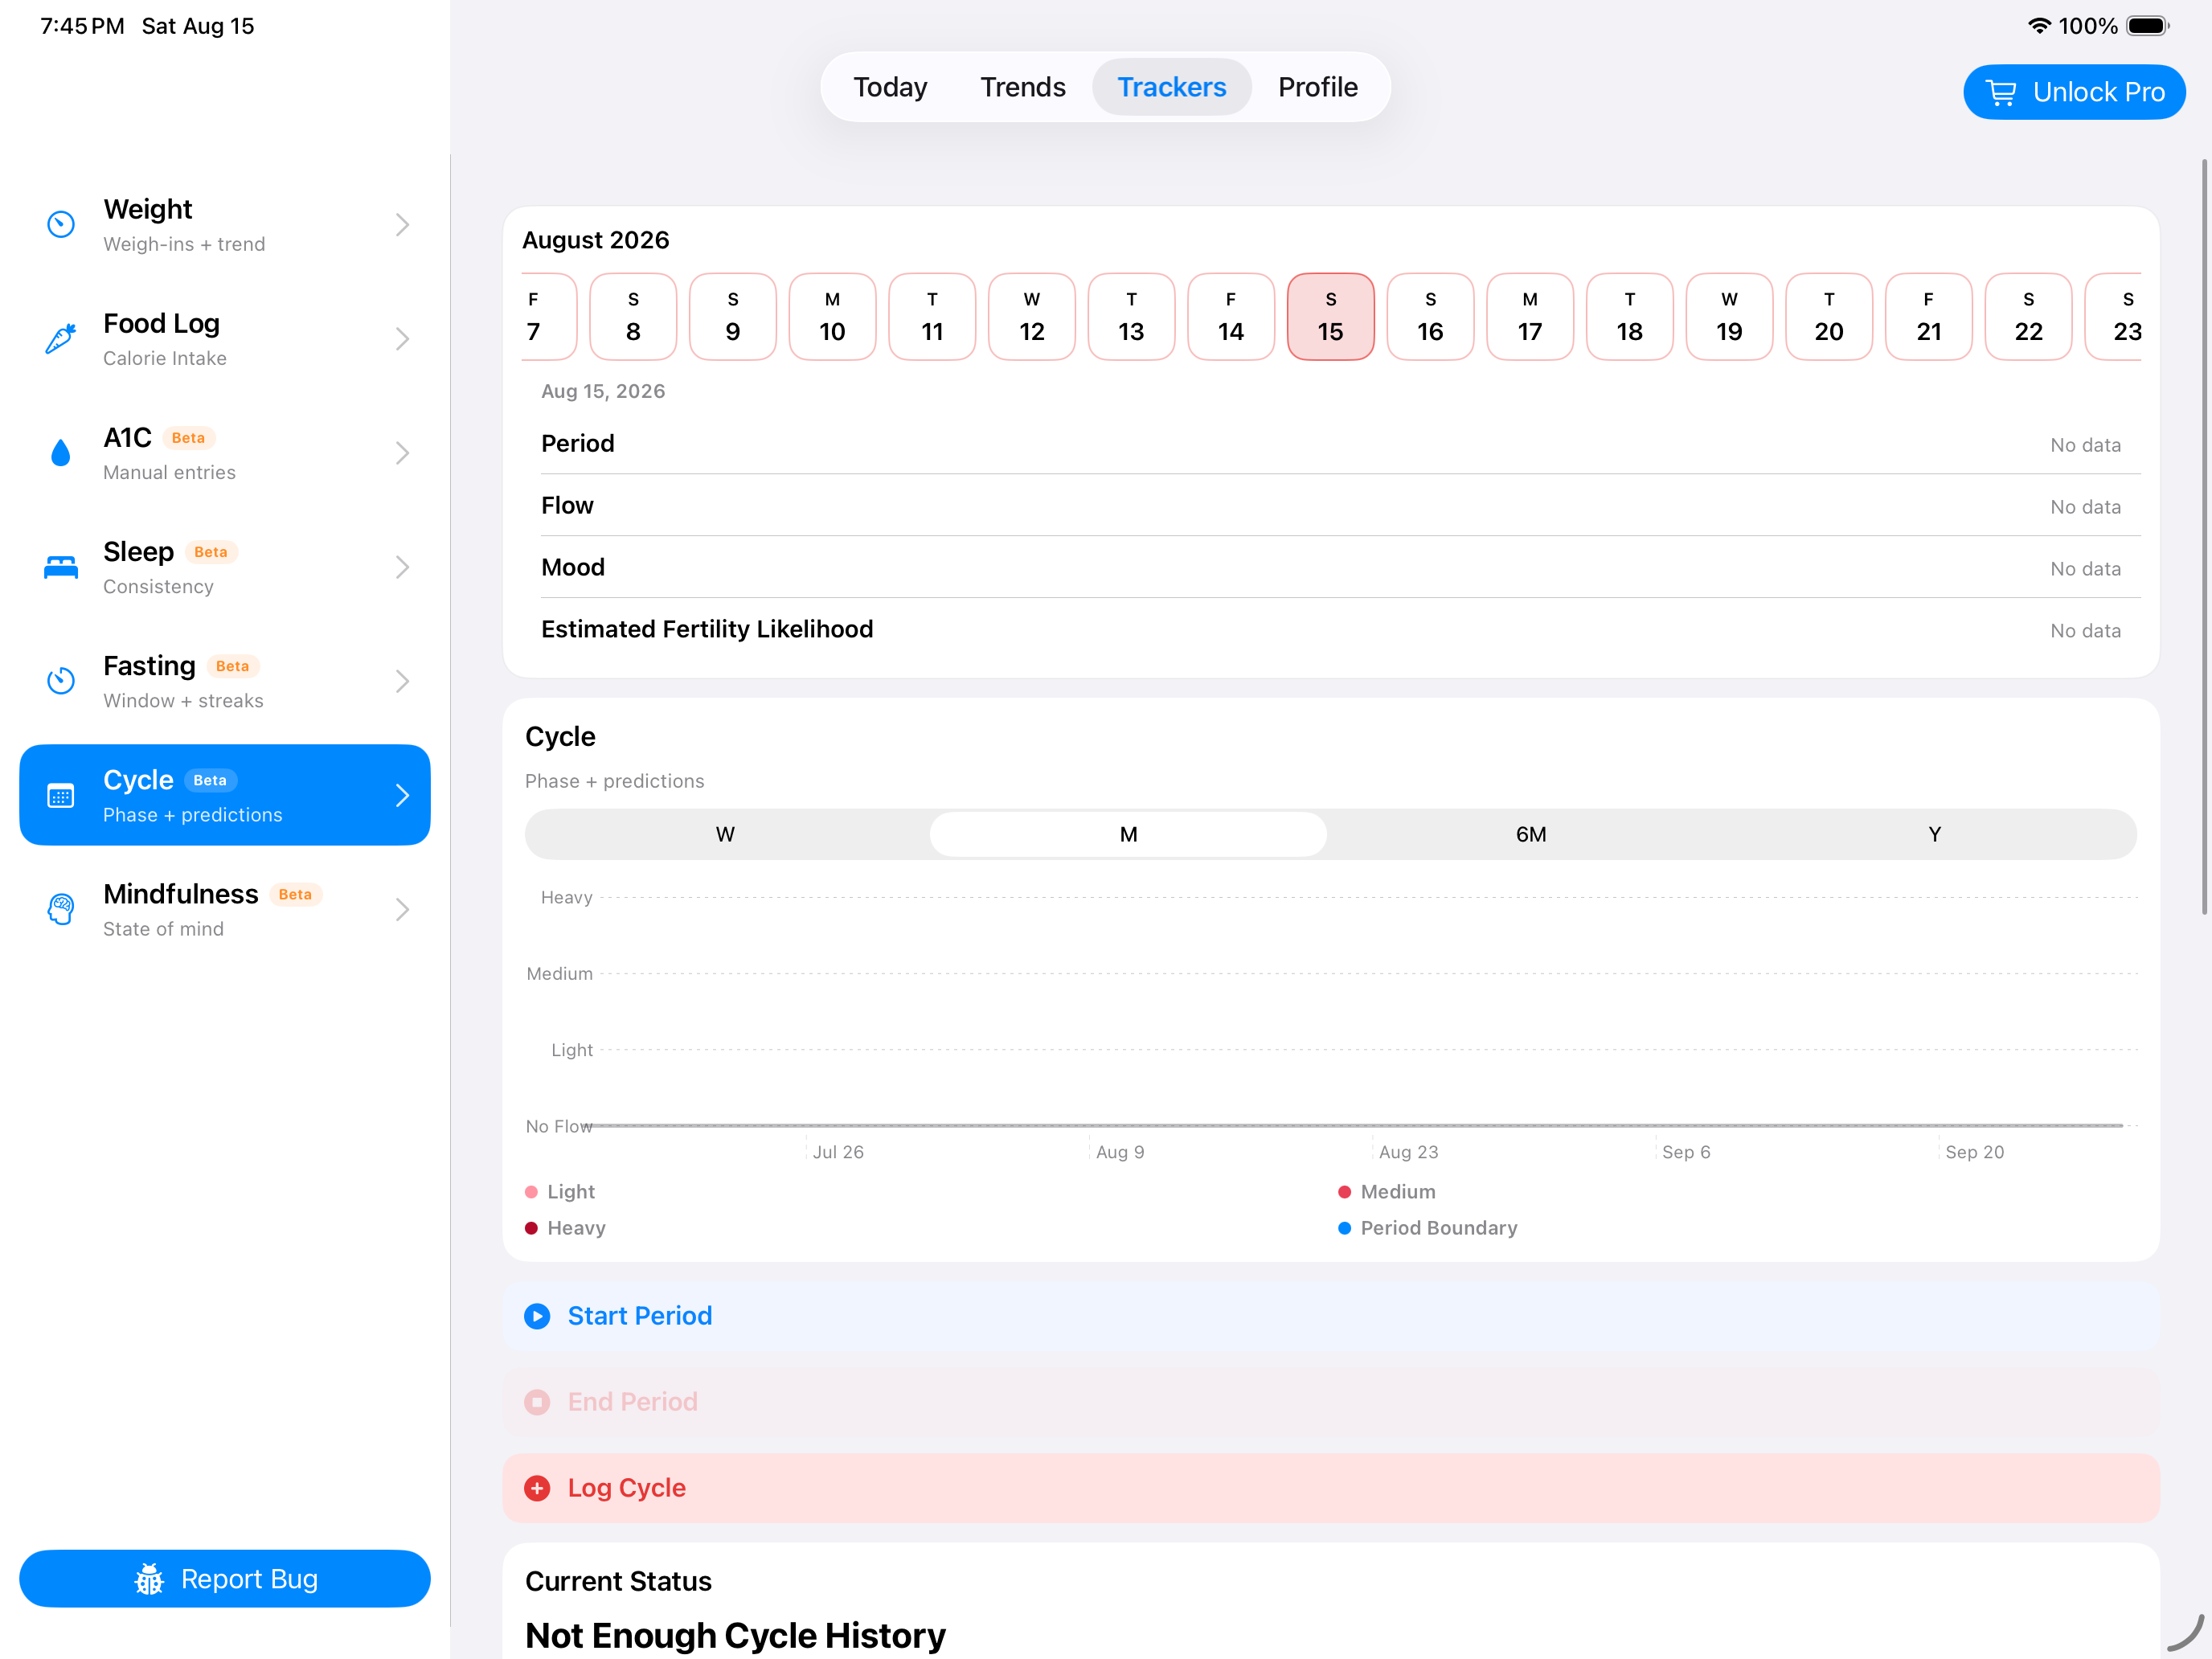Tap the A1C blood drop icon

[61, 453]
